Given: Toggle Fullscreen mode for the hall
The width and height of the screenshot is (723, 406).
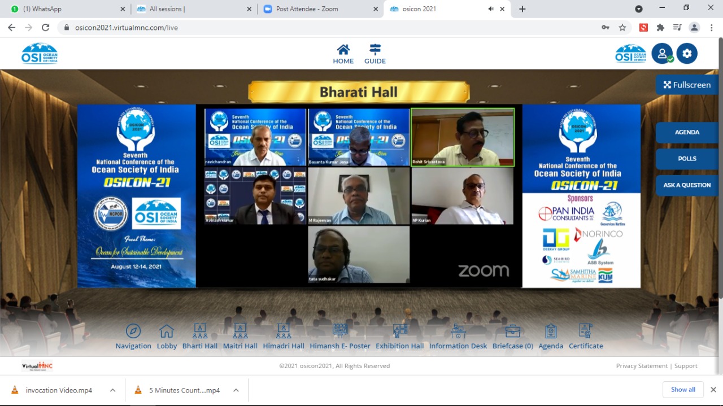Looking at the screenshot, I should 687,85.
